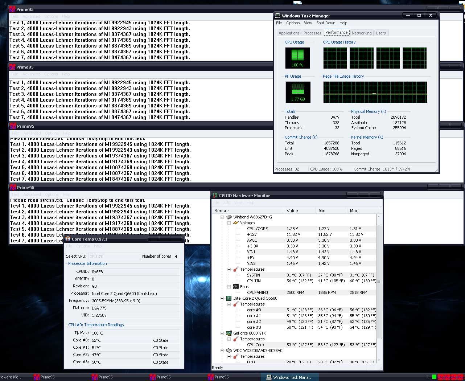Screen dimensions: 465x381
Task: Collapse the Winbond W83627DHG node
Action: [222, 217]
